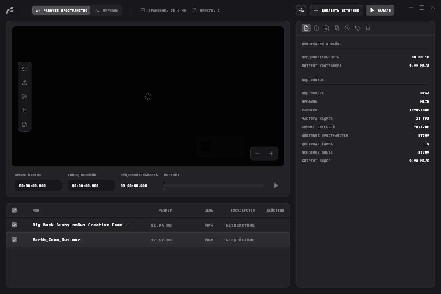
Task: Click the Действия column header
Action: tap(275, 211)
